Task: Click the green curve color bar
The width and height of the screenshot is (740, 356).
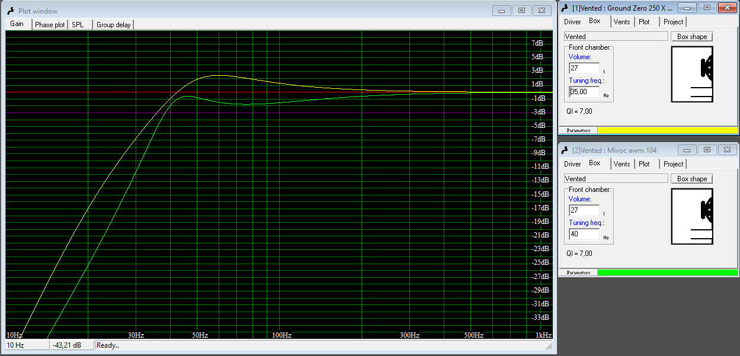Action: tap(668, 272)
